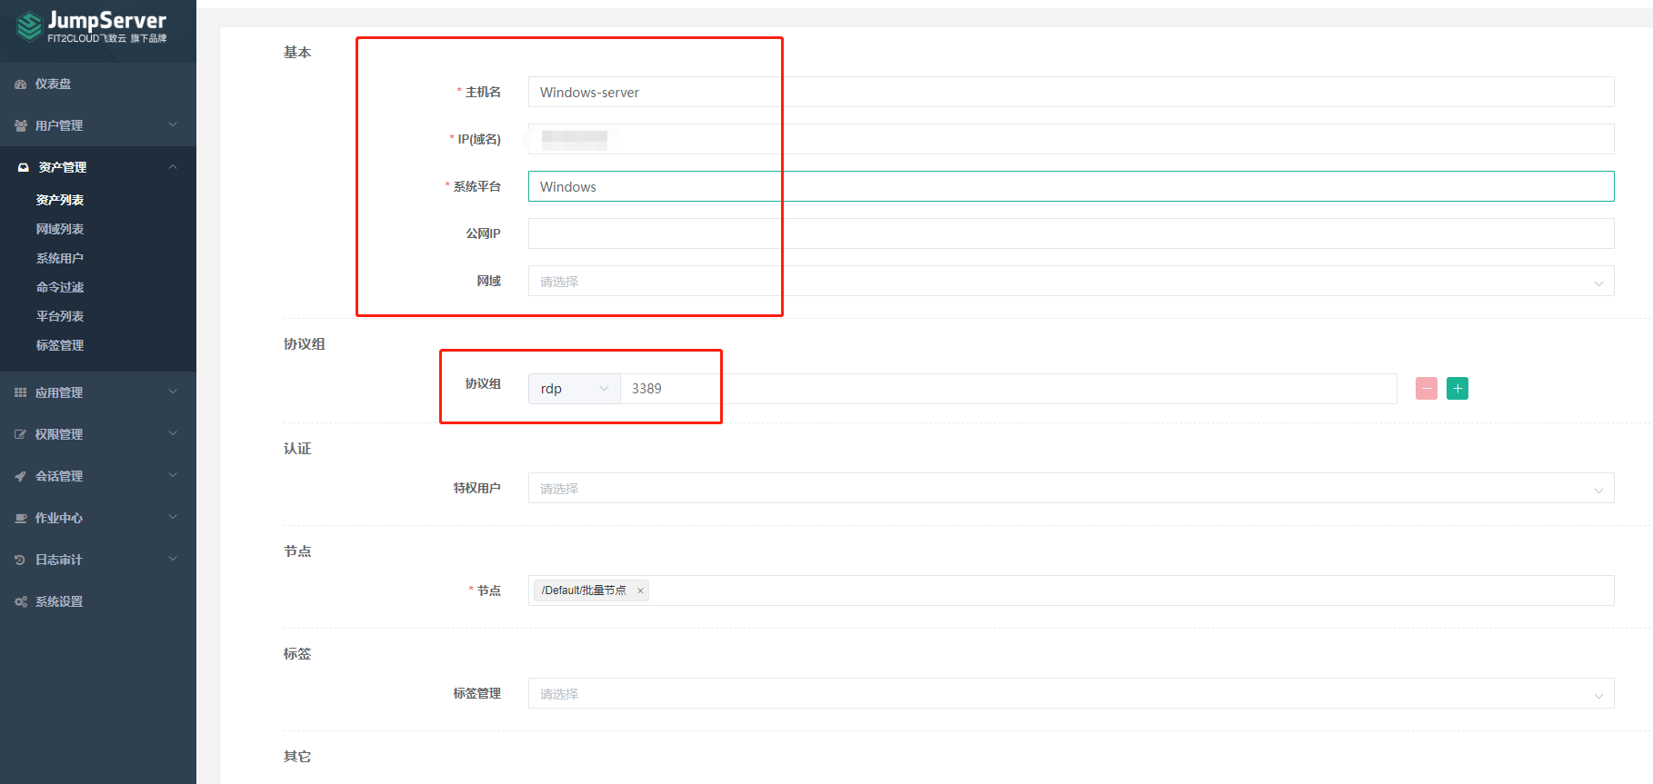Click chevron beside 日志审计
1653x784 pixels.
point(173,559)
